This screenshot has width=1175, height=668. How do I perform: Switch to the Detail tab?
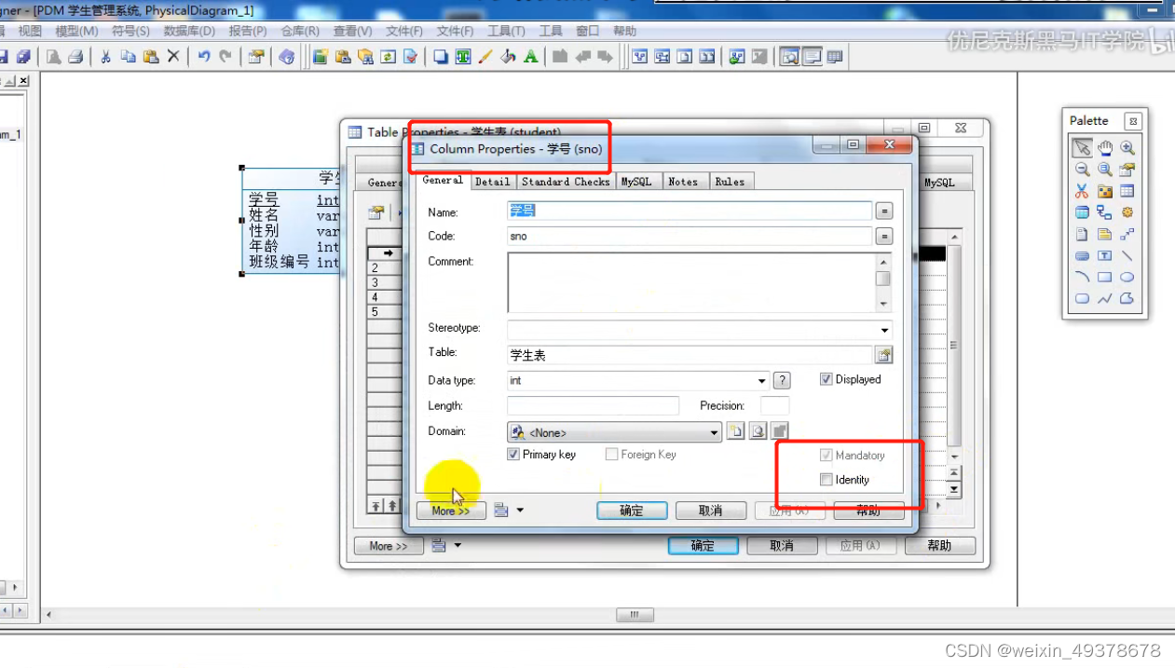pos(492,182)
